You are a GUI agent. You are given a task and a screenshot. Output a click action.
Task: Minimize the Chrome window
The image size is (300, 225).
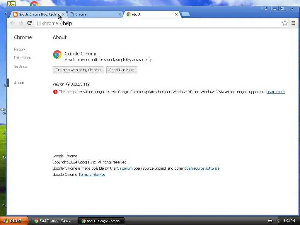click(x=275, y=8)
